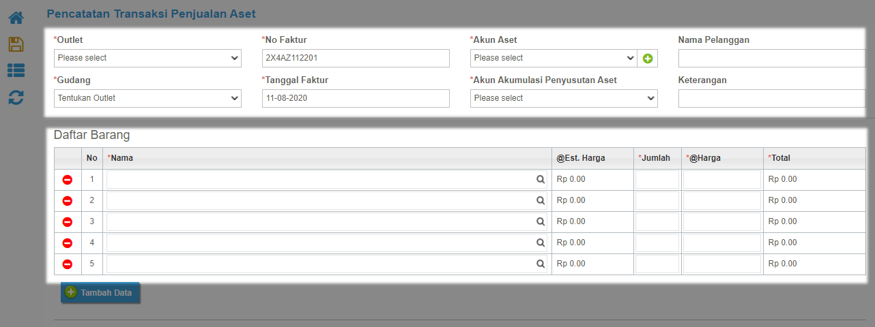Remove row 1 with red minus icon
Image resolution: width=875 pixels, height=327 pixels.
pyautogui.click(x=68, y=180)
